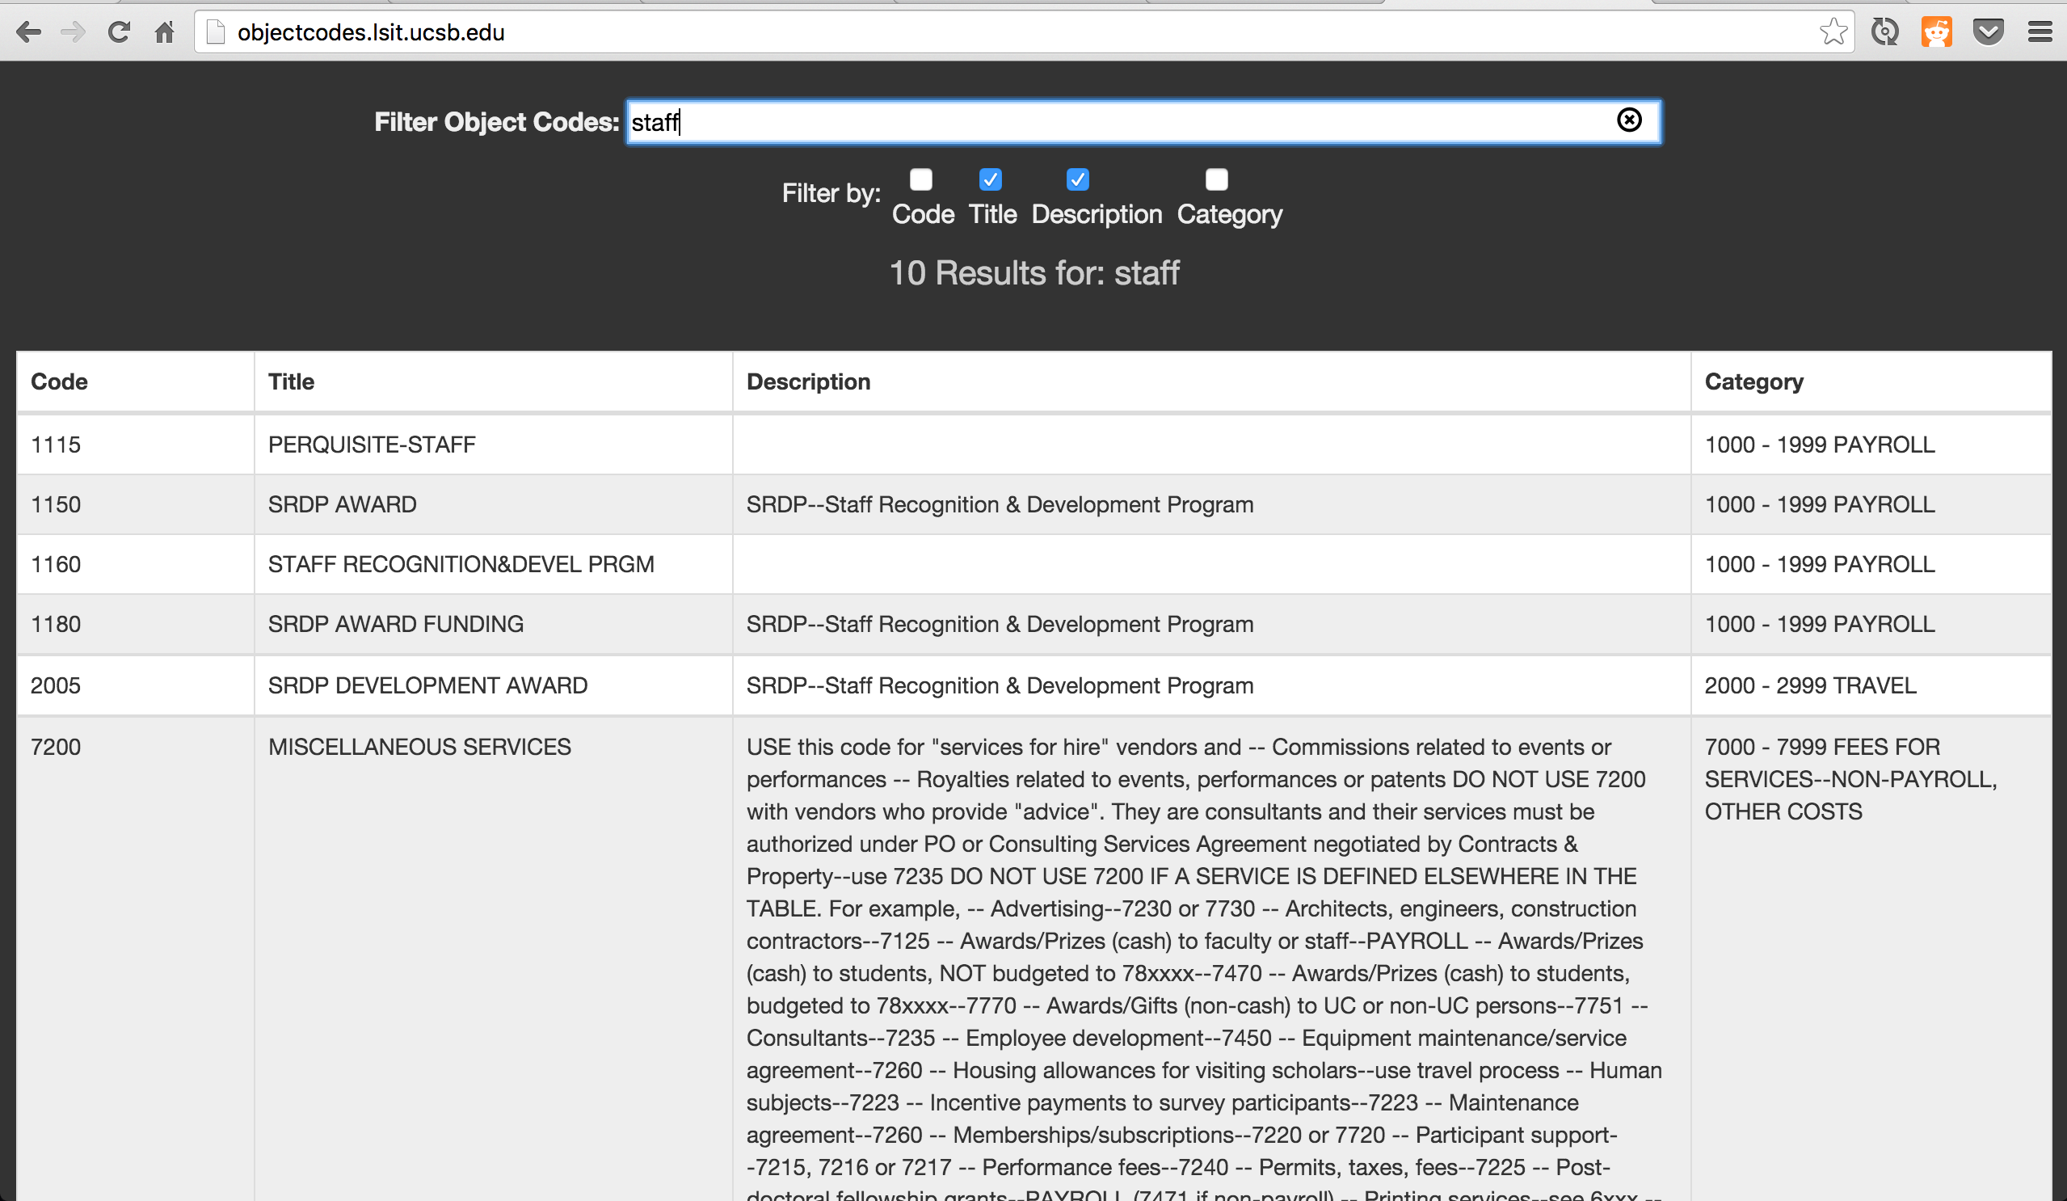Image resolution: width=2067 pixels, height=1201 pixels.
Task: Click the browser back arrow
Action: click(28, 32)
